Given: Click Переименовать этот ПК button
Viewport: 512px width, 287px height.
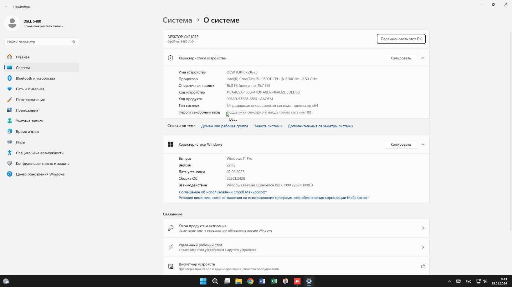Looking at the screenshot, I should [x=401, y=39].
